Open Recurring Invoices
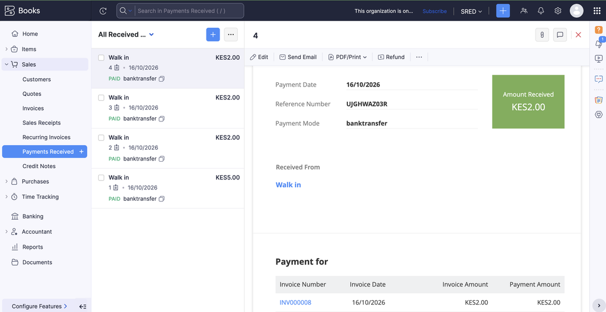 [45, 137]
